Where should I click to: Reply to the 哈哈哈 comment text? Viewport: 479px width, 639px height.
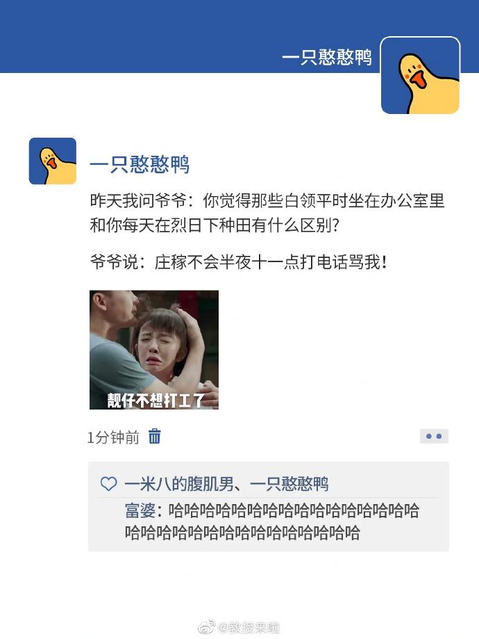[272, 521]
